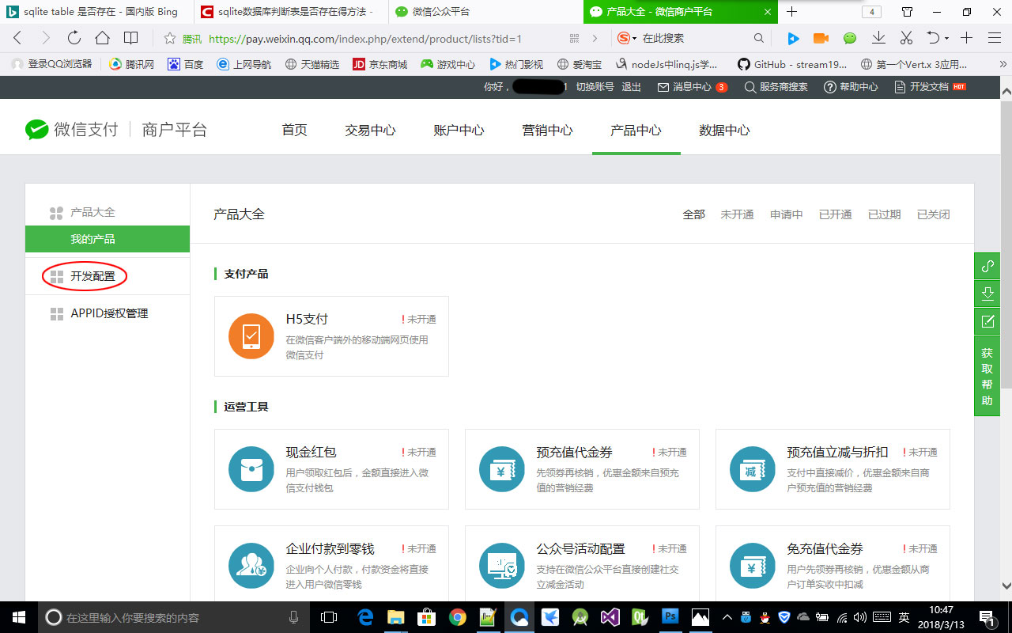Bookmark this page with the star icon
Image resolution: width=1012 pixels, height=633 pixels.
pos(169,38)
